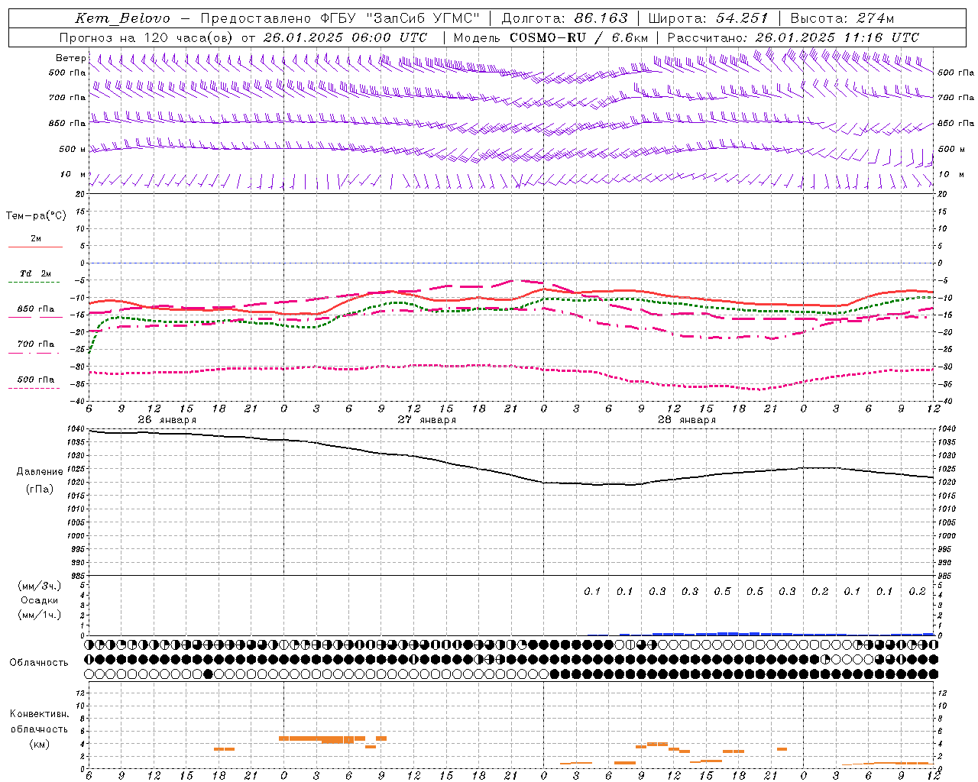Viewport: 978px width, 782px height.
Task: Click the 27 января date label
Action: point(426,420)
